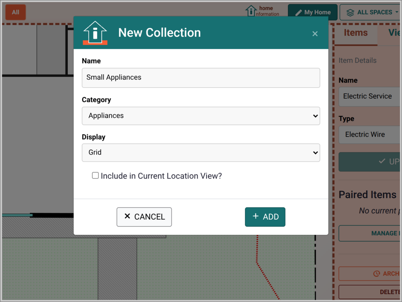Click the Name field with Small Appliances
Screen dimensions: 402x302
click(201, 77)
